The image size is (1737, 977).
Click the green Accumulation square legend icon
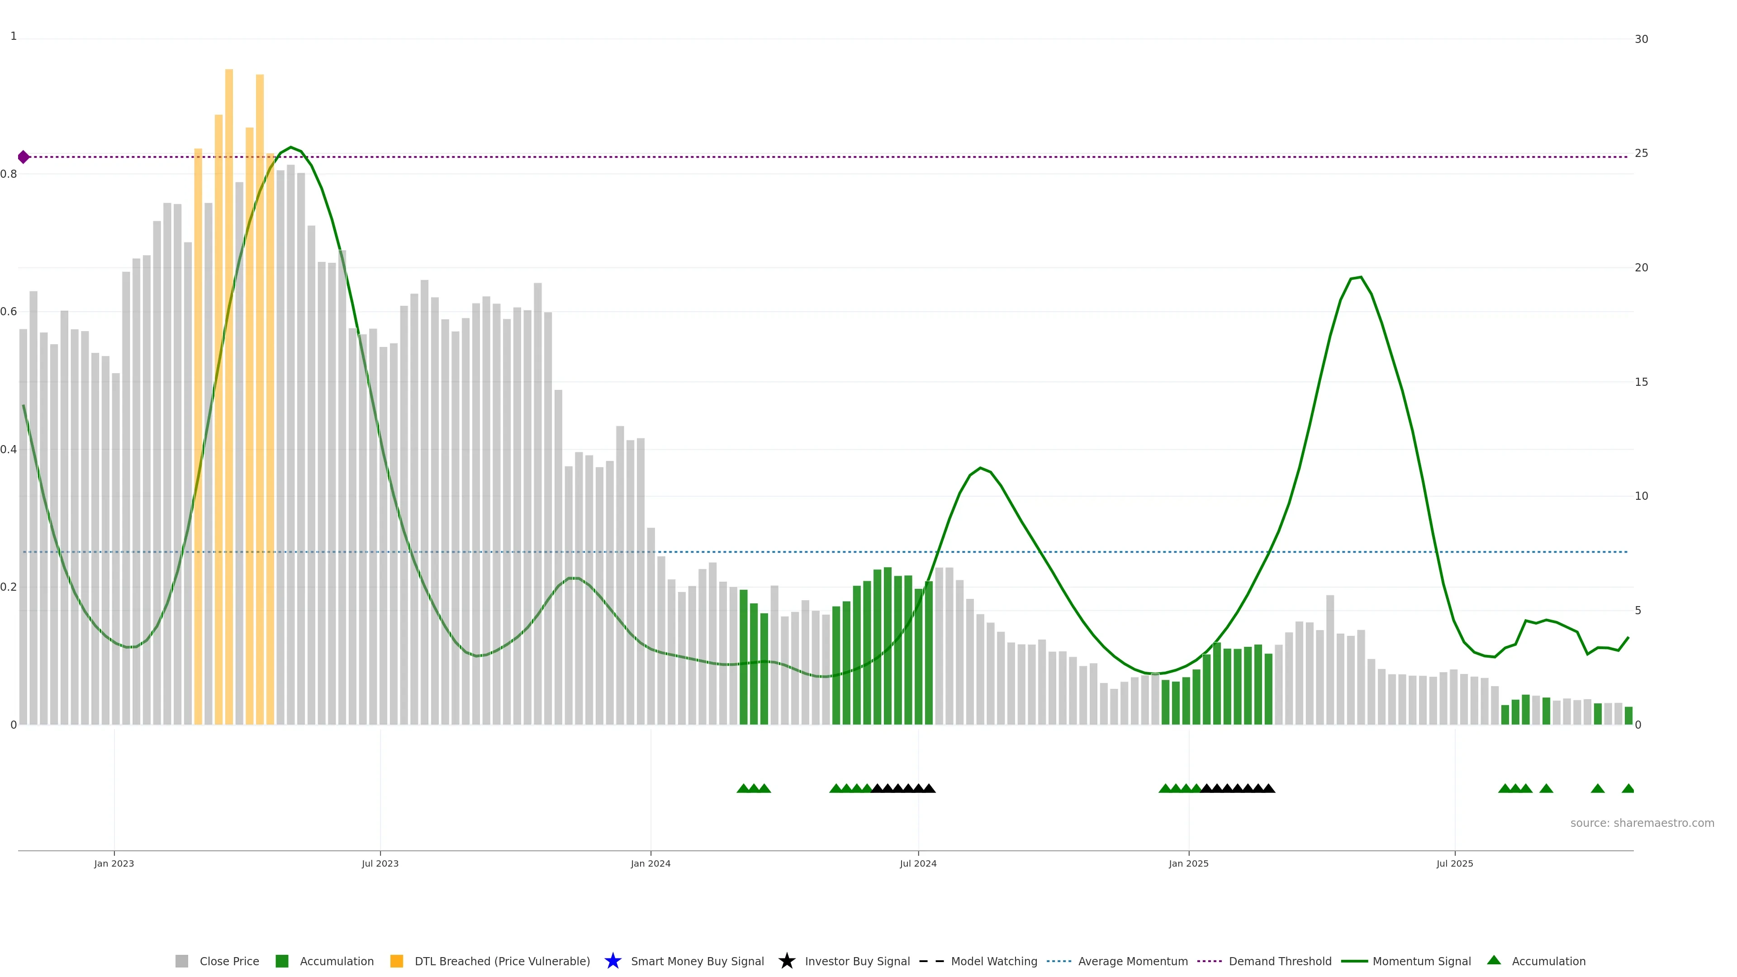click(282, 961)
